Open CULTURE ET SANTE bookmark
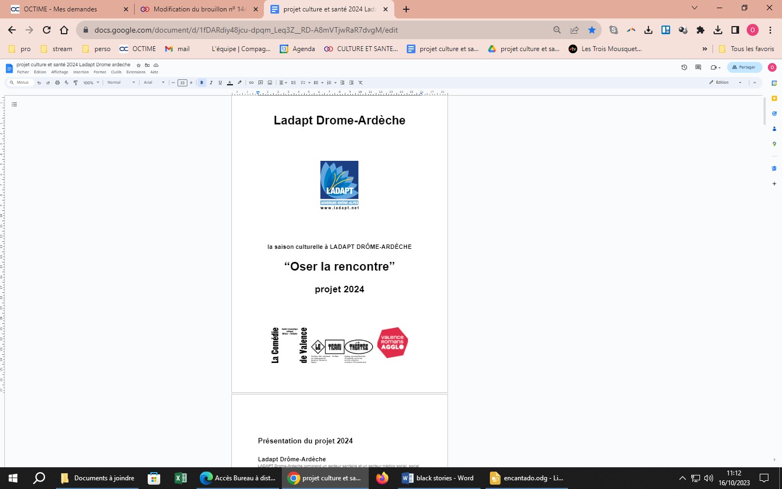This screenshot has width=782, height=489. [x=361, y=49]
